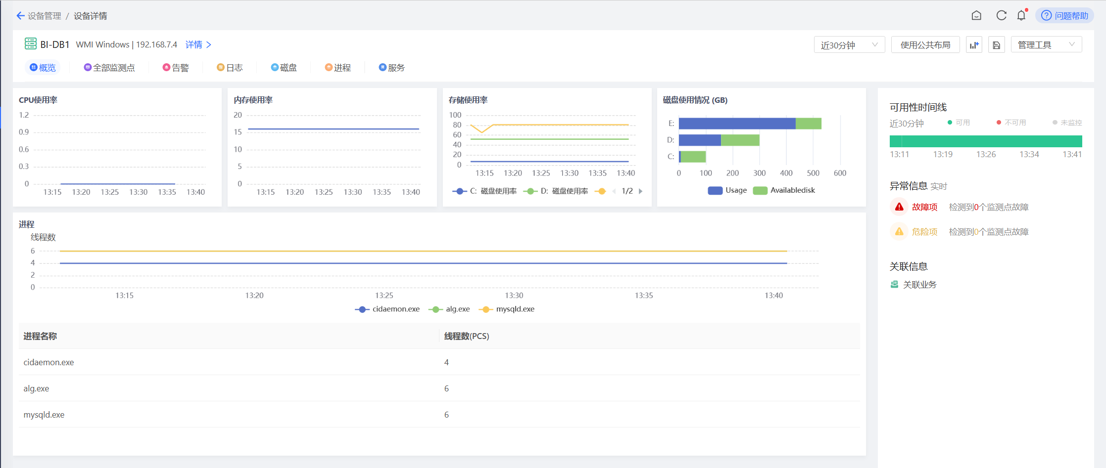The height and width of the screenshot is (468, 1106).
Task: Click the alg.exe table row
Action: (439, 388)
